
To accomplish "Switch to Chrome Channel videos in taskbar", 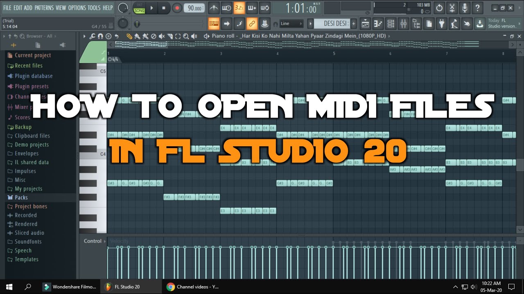I will coord(193,287).
